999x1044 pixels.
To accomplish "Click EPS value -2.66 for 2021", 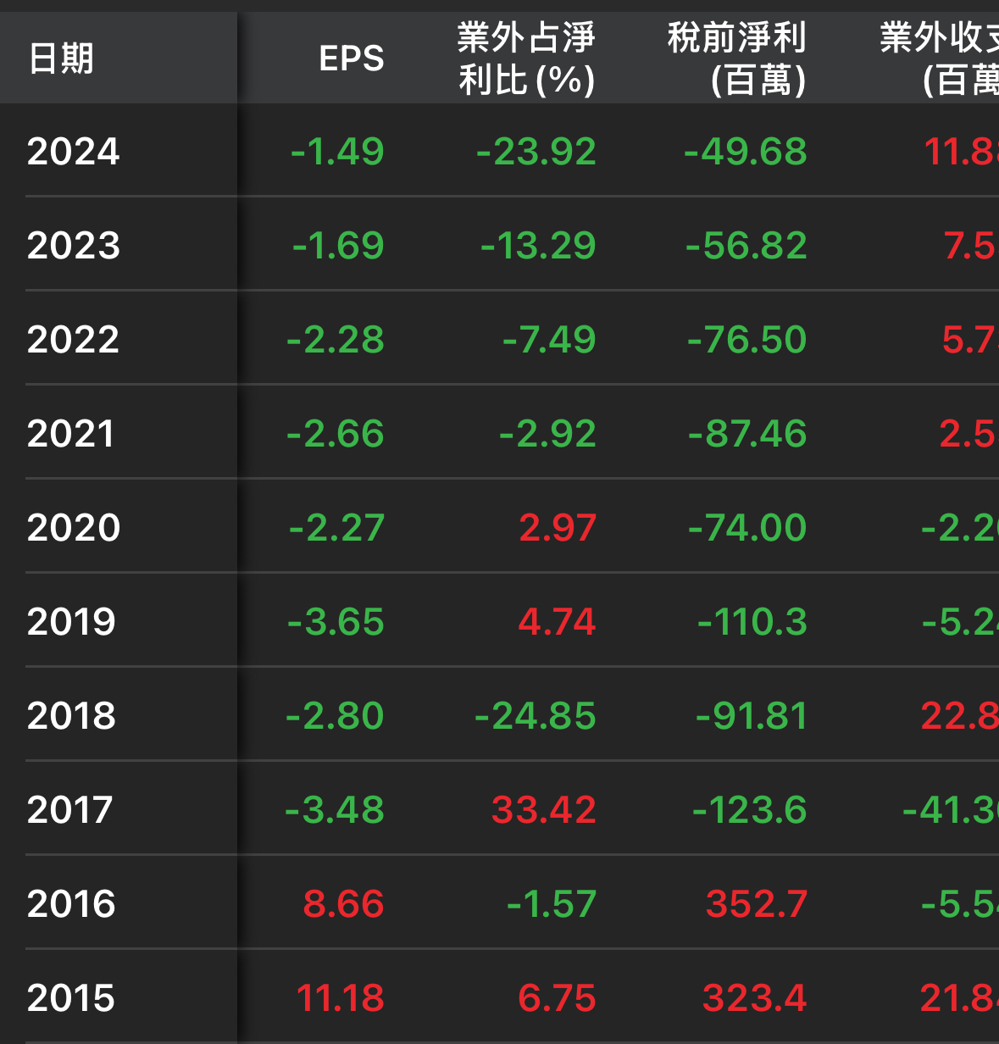I will (336, 434).
